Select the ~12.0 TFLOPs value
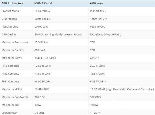 [43, 74]
